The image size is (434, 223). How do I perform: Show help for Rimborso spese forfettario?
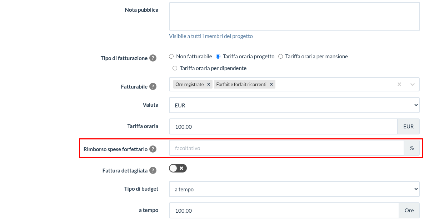tap(153, 149)
